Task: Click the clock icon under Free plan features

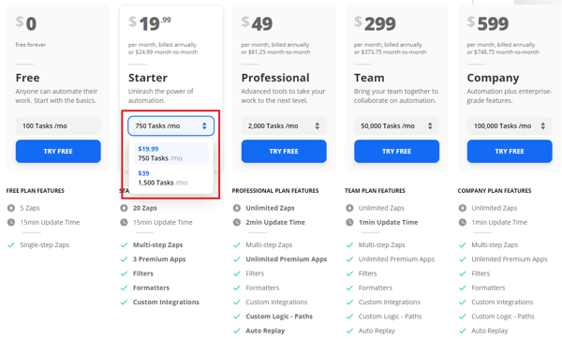Action: [x=11, y=222]
